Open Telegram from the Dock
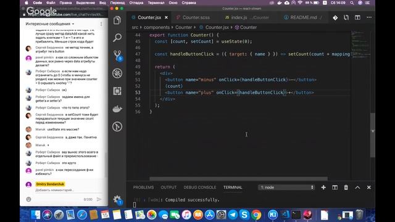This screenshot has width=395, height=222. click(x=233, y=215)
